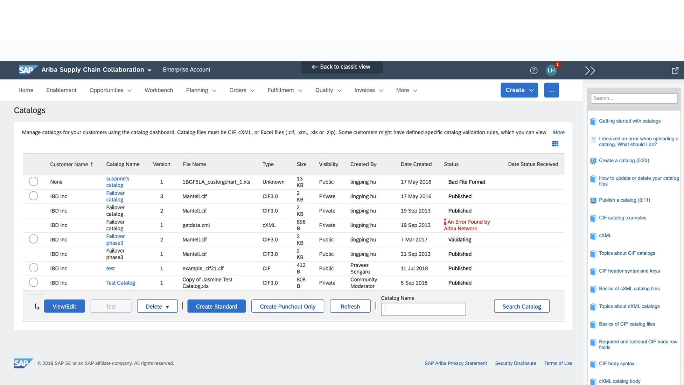Click the Create Standard button
This screenshot has height=385, width=684.
pos(216,306)
